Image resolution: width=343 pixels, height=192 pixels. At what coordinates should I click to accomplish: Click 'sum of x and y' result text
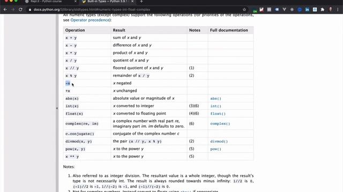point(127,38)
